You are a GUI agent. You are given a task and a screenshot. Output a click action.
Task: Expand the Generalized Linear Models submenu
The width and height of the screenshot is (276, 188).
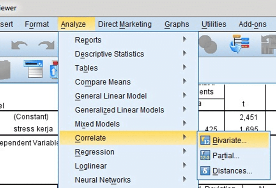[128, 110]
